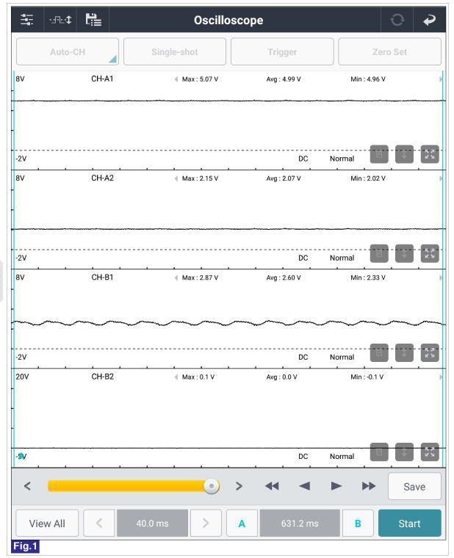Open the saved recordings list icon

(93, 20)
